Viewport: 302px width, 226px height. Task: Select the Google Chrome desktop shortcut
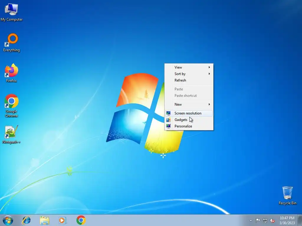coord(12,106)
